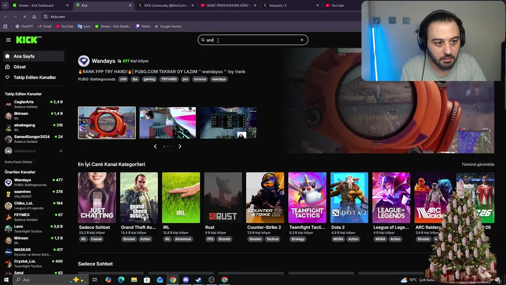Viewport: 506px width, 285px height.
Task: Go to Ana Sayfa in sidebar
Action: point(34,56)
